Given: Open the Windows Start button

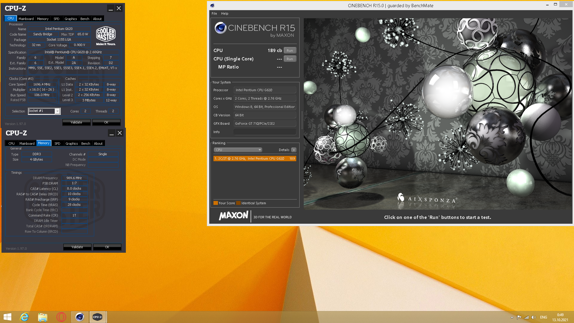Looking at the screenshot, I should (x=7, y=317).
